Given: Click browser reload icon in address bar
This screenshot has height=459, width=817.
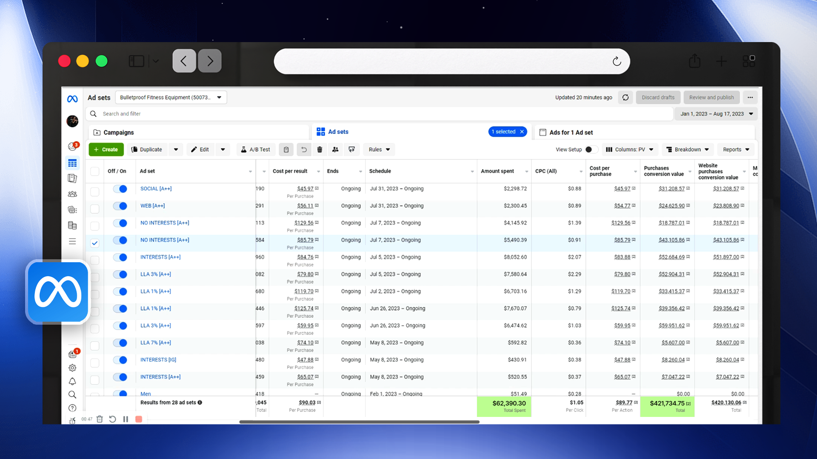Looking at the screenshot, I should [617, 62].
